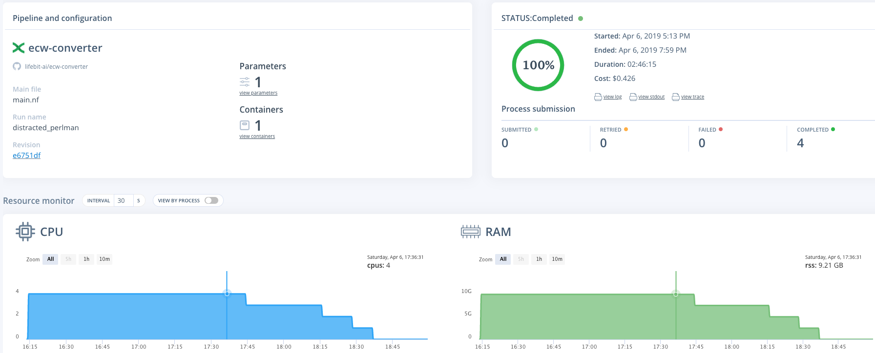
Task: Click the GitHub icon beside lifebit-ai/ecw-converter
Action: tap(17, 66)
